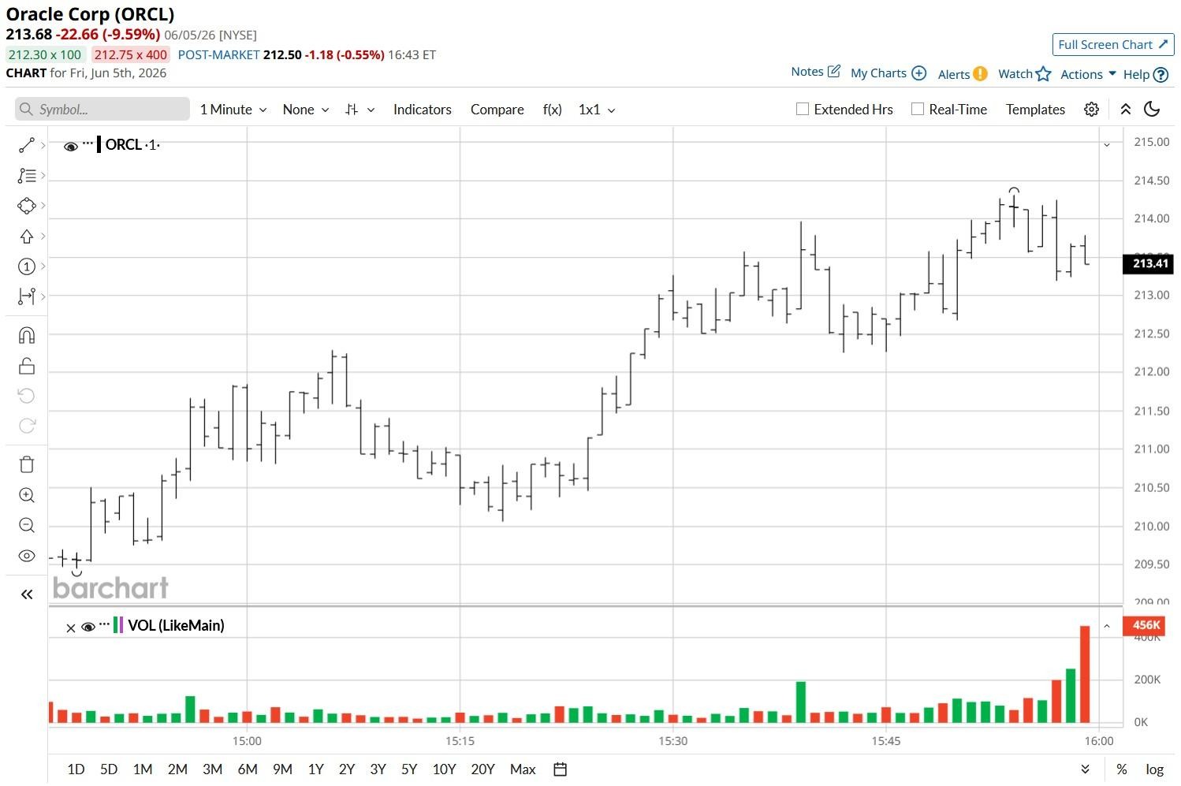Zoom out with the magnifier minus
This screenshot has width=1181, height=786.
26,525
